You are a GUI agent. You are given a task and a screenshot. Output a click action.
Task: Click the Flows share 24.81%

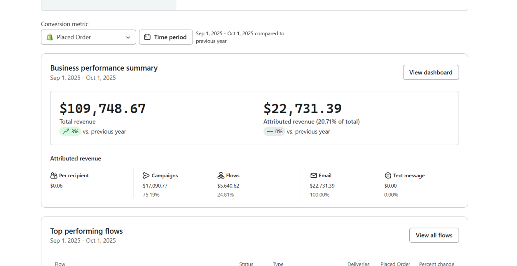click(x=226, y=195)
